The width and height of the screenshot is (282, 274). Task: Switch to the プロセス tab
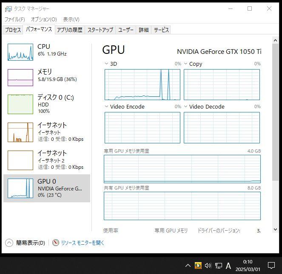click(x=13, y=30)
